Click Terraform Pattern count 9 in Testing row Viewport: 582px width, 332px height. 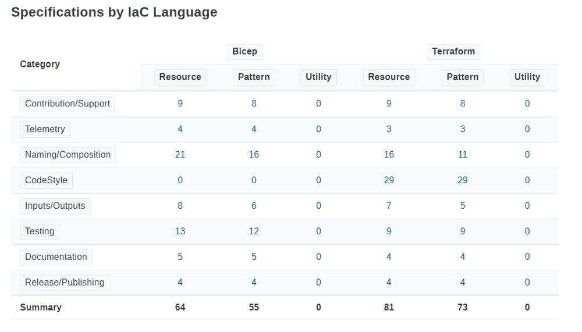463,232
